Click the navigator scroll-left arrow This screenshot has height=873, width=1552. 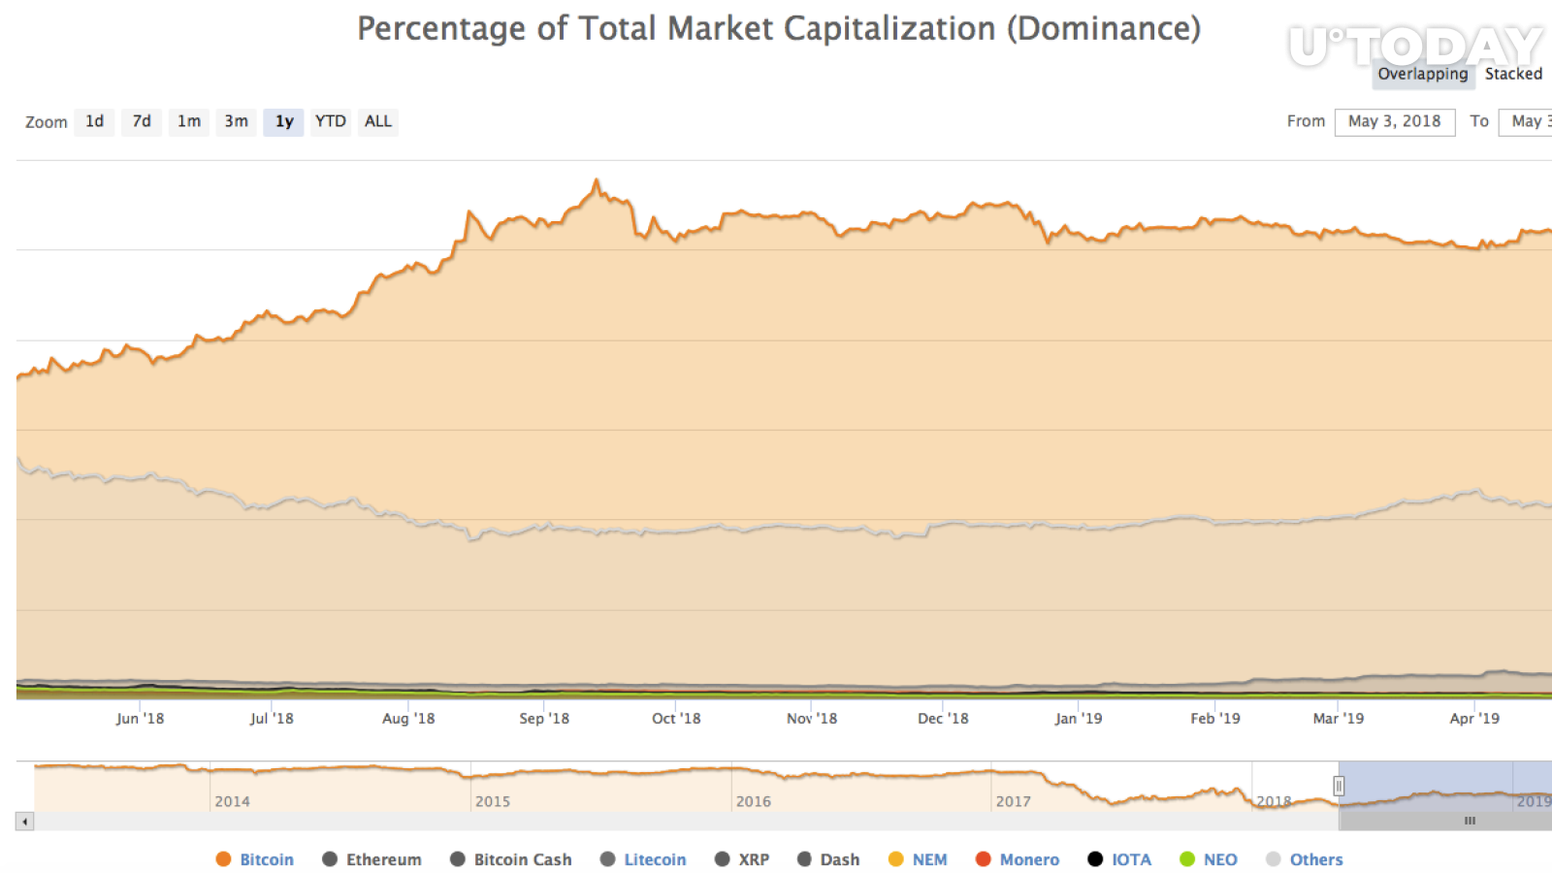coord(24,822)
